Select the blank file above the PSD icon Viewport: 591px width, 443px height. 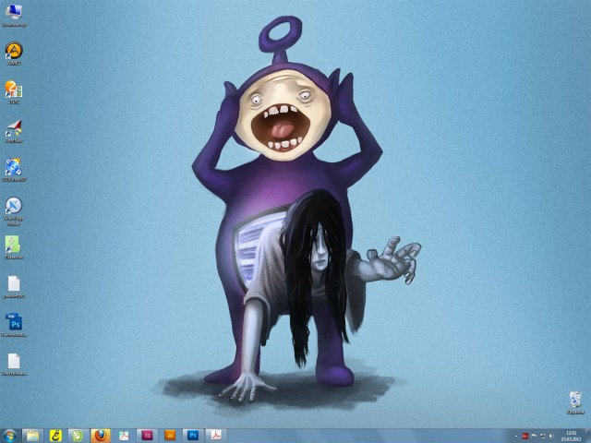tap(14, 287)
